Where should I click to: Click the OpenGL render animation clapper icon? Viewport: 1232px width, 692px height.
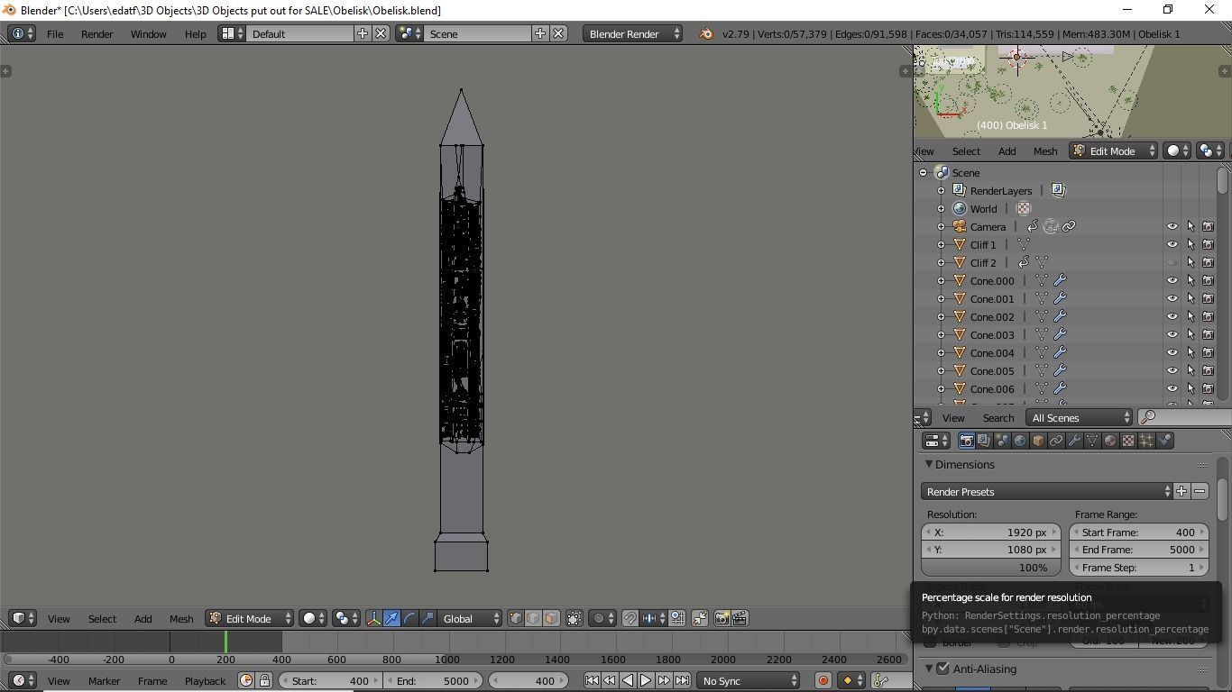point(740,618)
